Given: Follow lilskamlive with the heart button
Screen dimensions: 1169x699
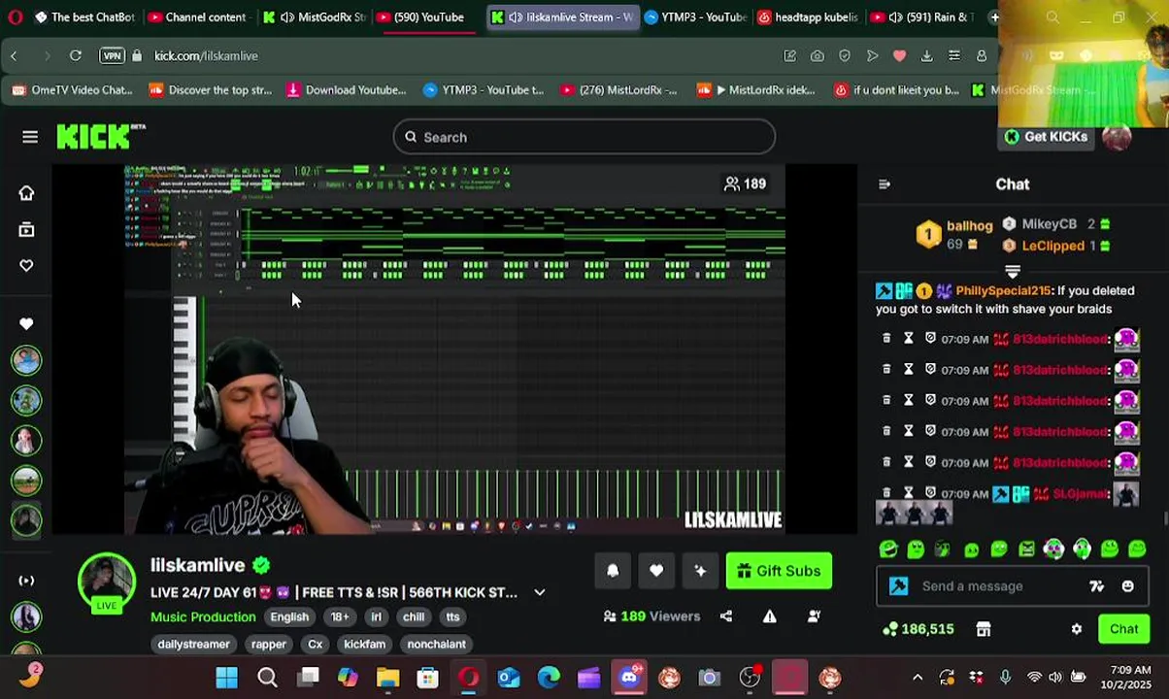Looking at the screenshot, I should click(656, 571).
